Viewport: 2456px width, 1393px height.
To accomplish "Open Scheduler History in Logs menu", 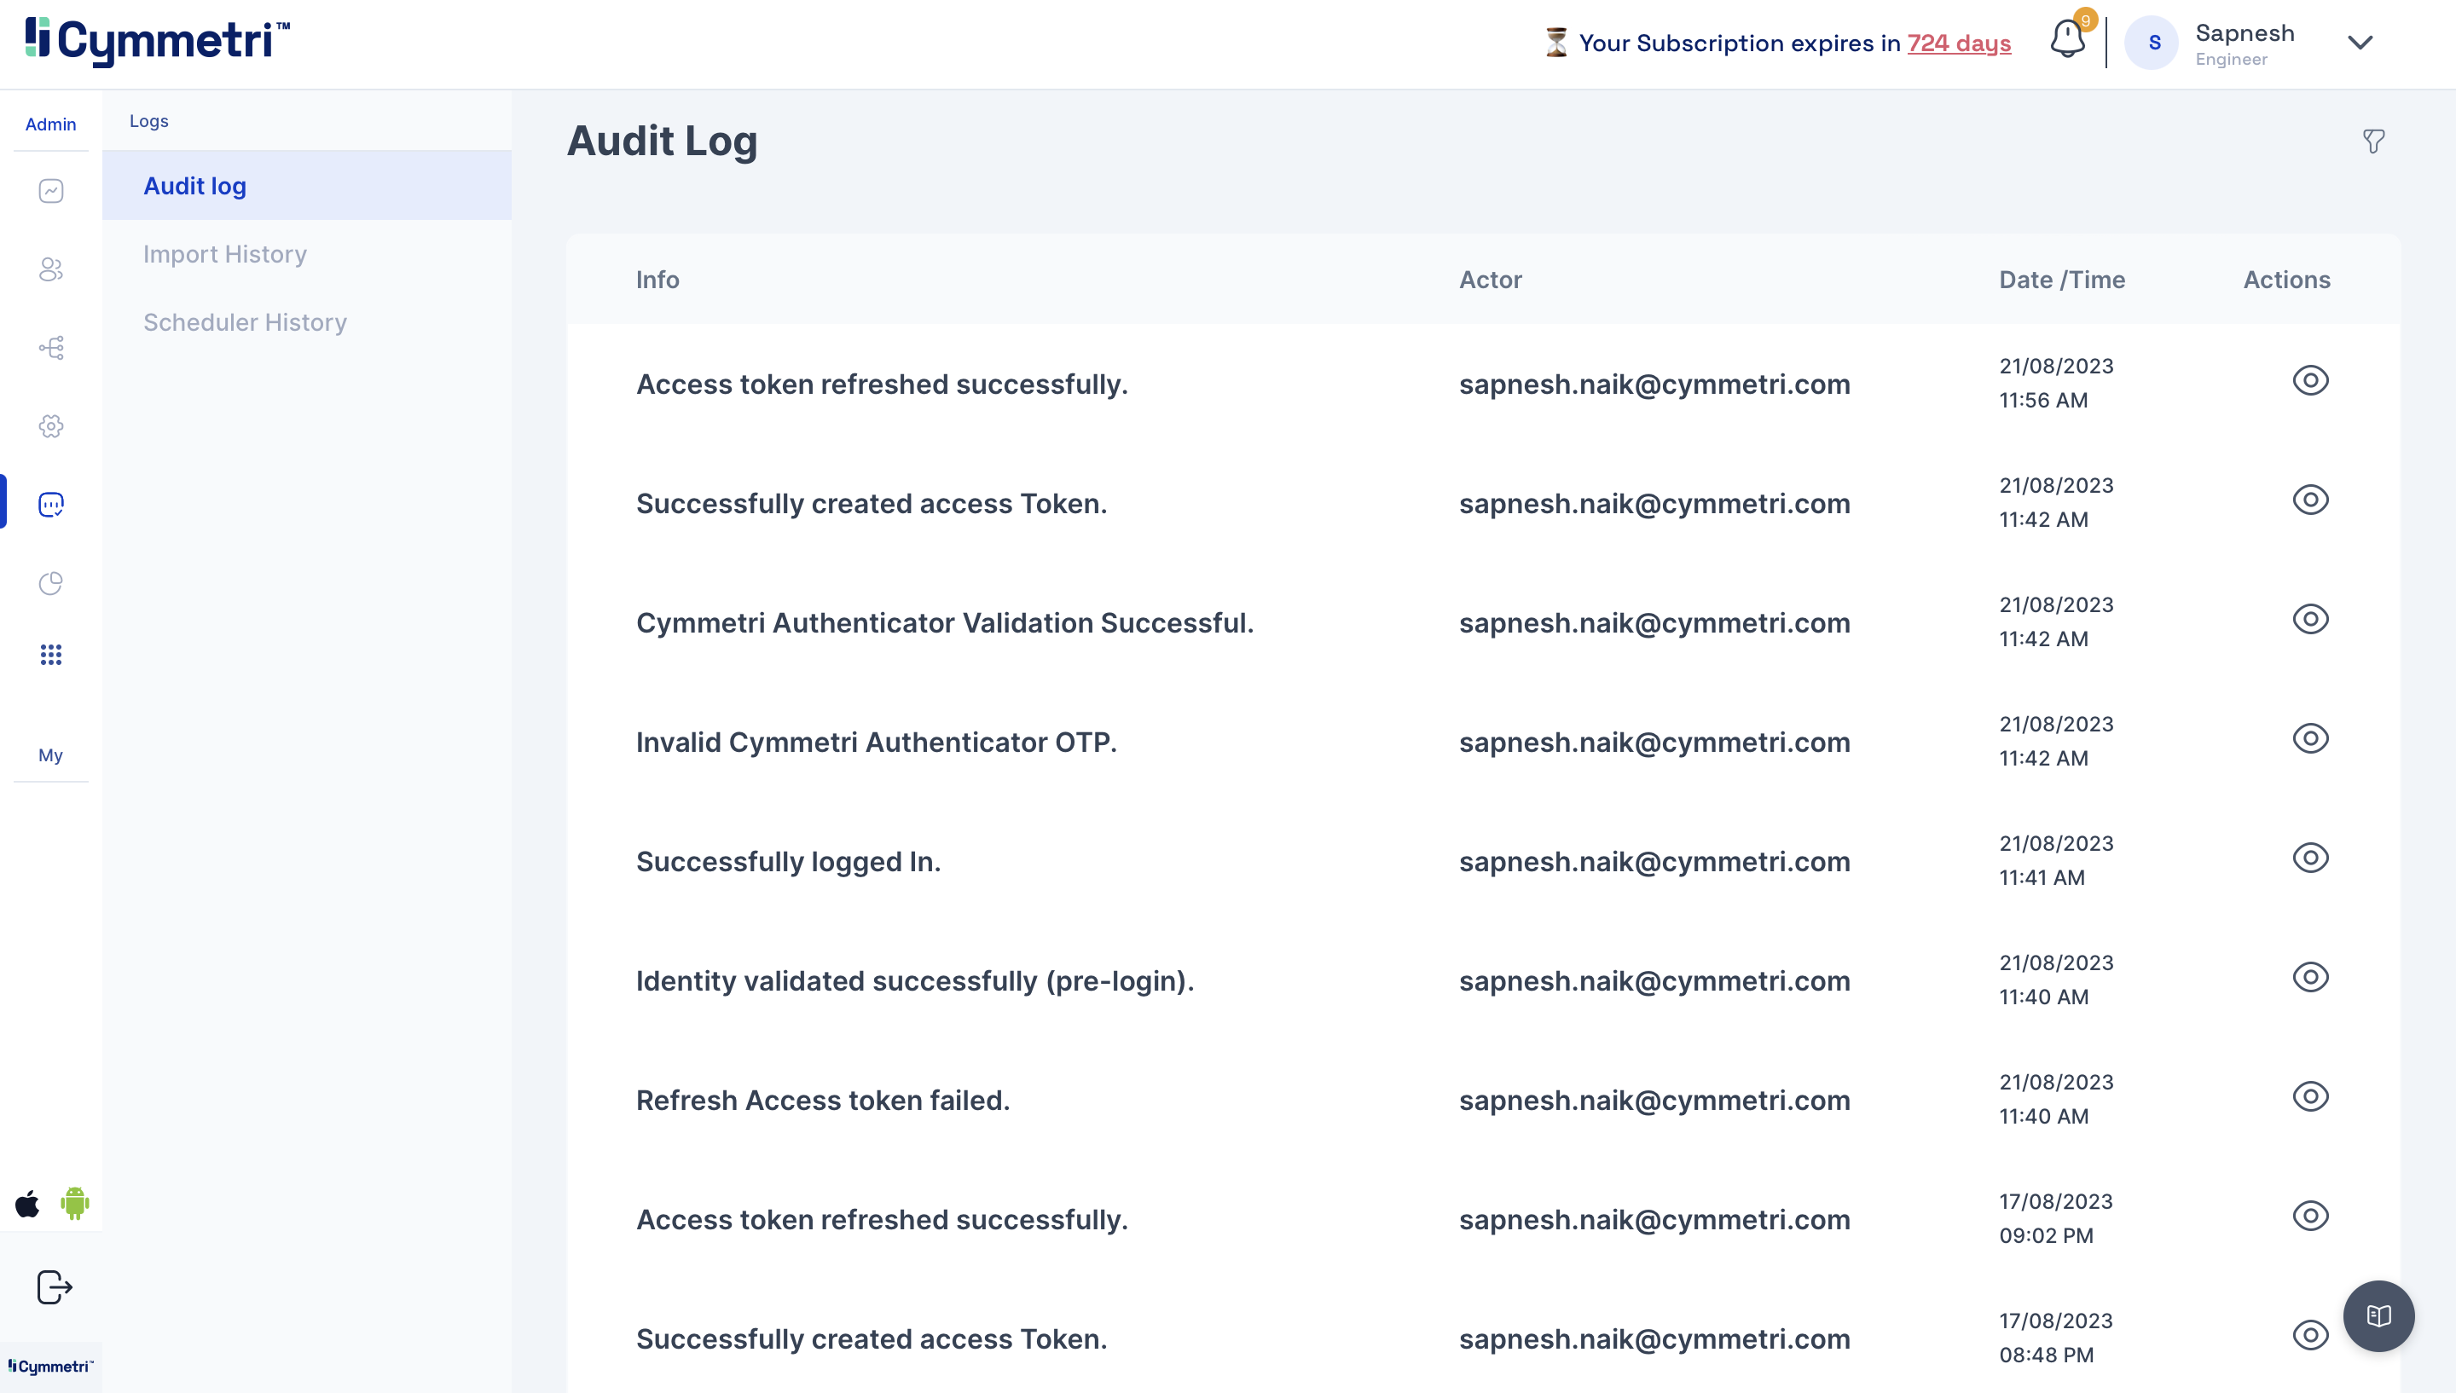I will [x=245, y=322].
